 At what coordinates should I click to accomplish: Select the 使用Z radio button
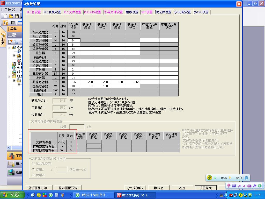(33, 169)
